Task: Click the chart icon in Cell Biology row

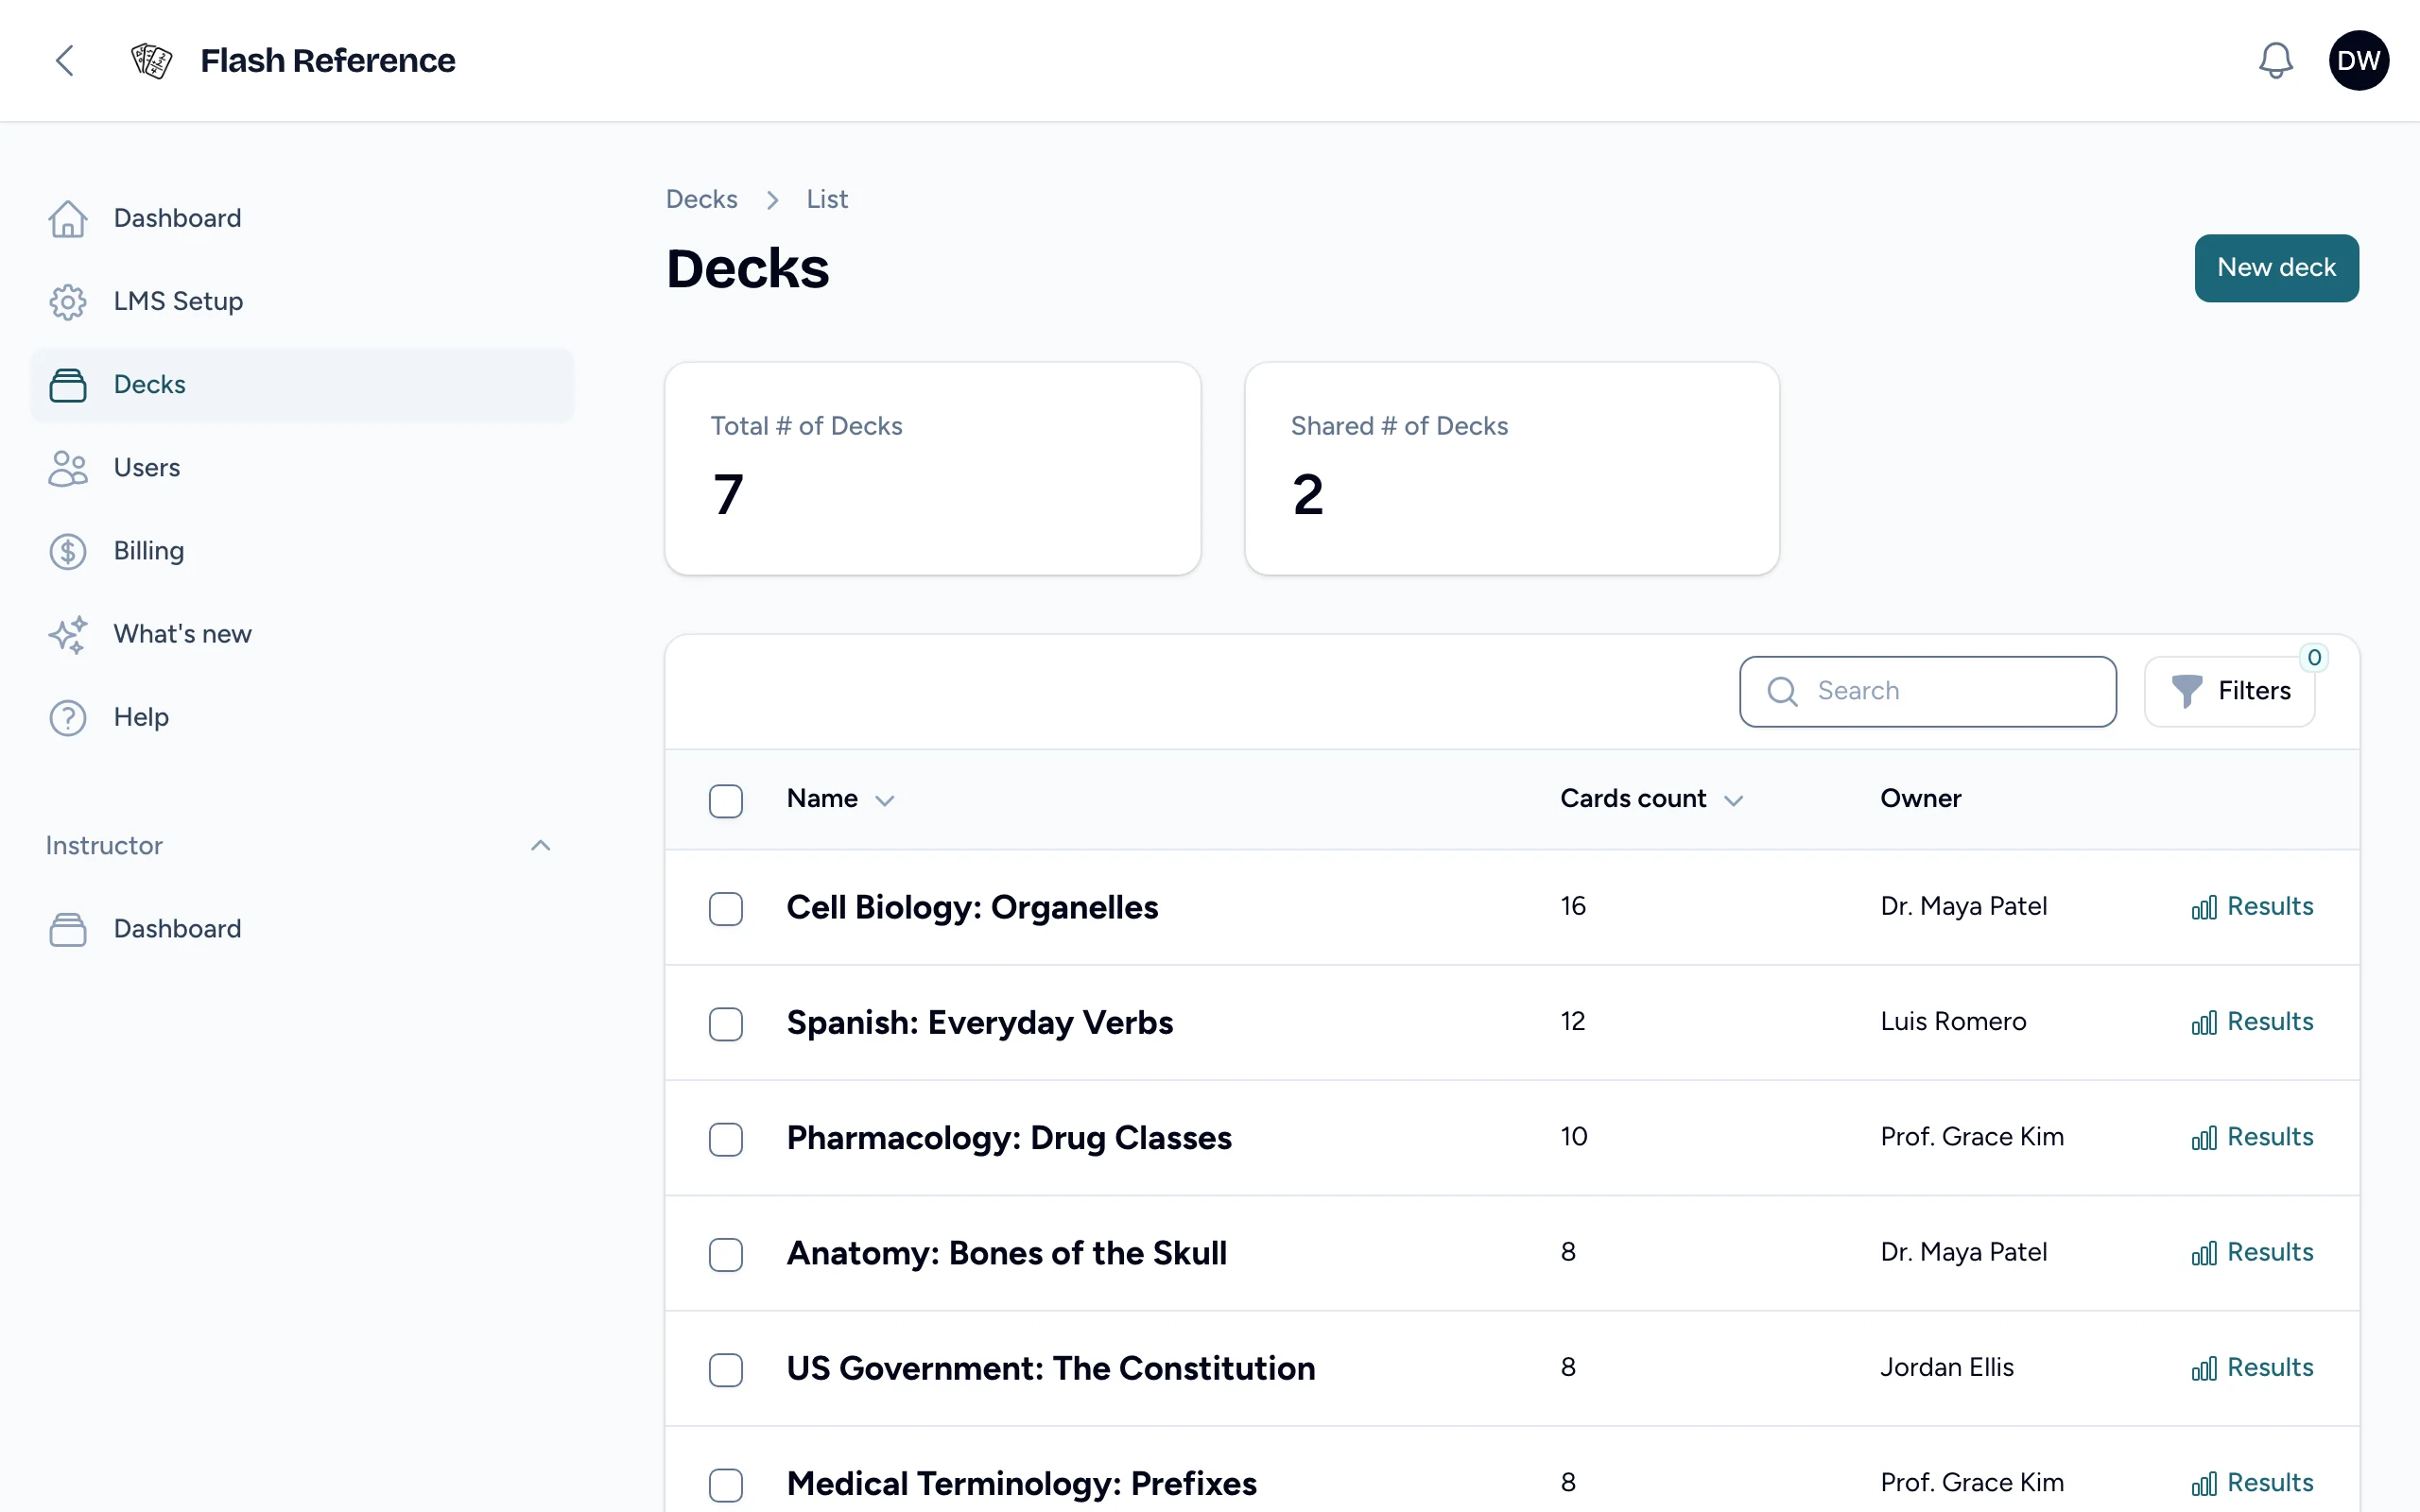Action: pos(2204,907)
